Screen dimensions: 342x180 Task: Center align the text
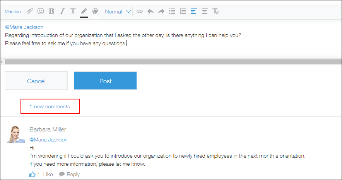point(205,12)
